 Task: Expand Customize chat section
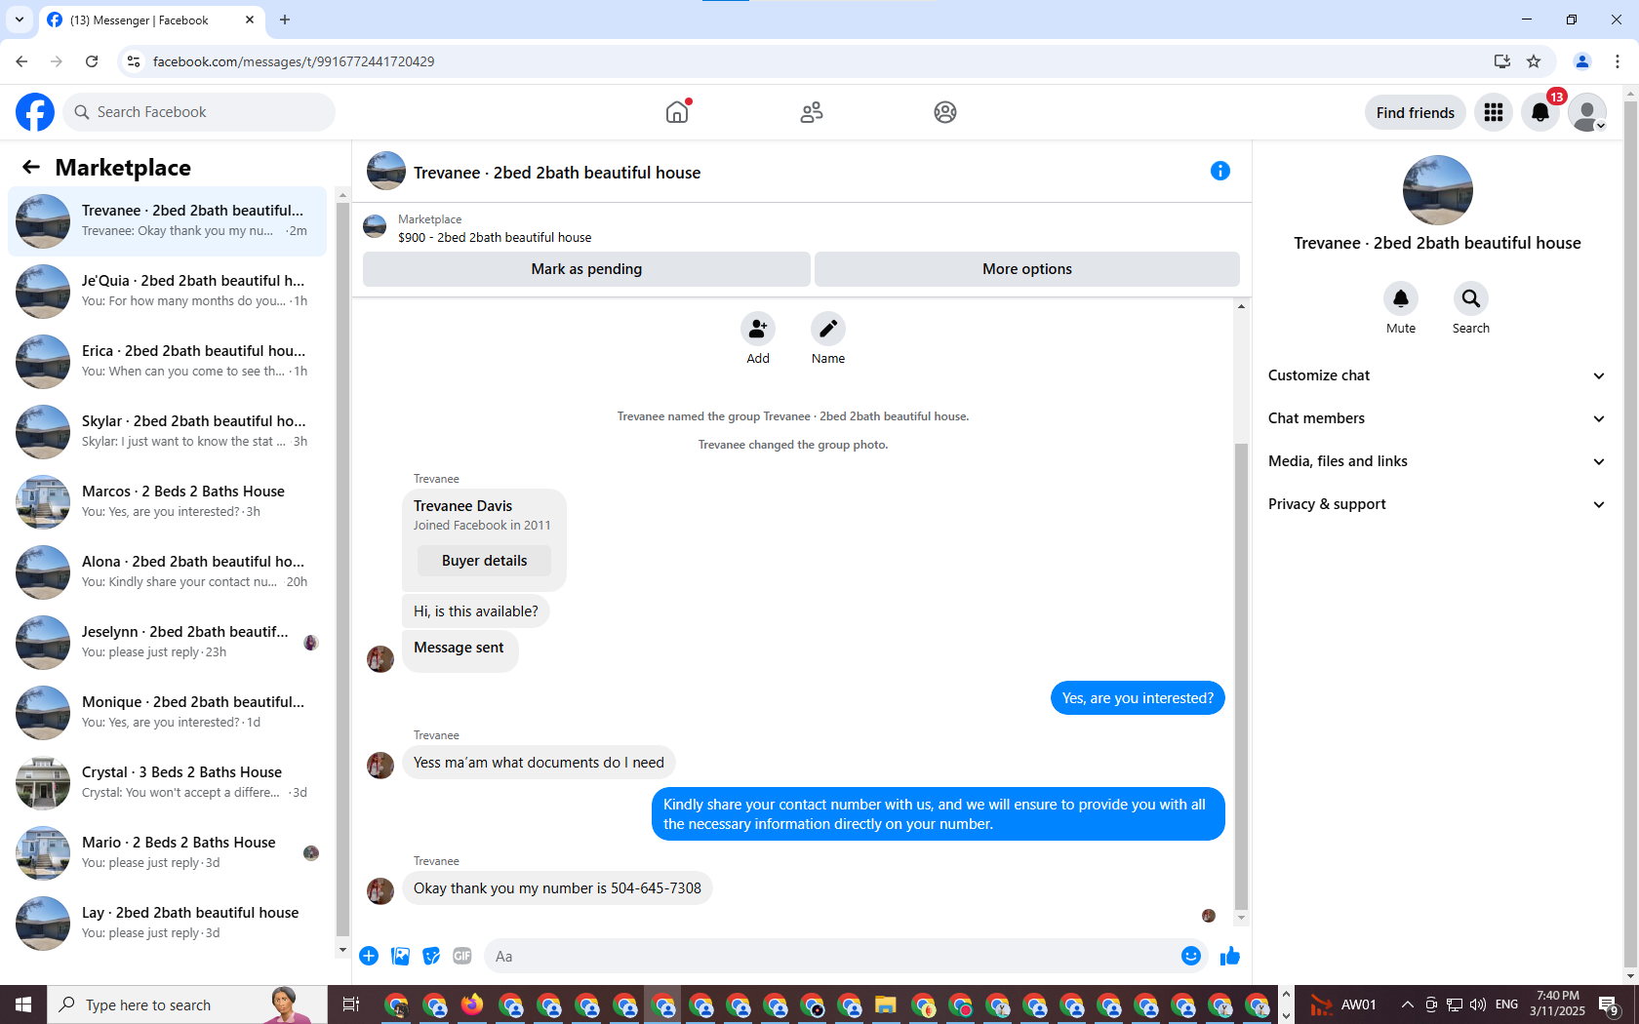tap(1436, 375)
